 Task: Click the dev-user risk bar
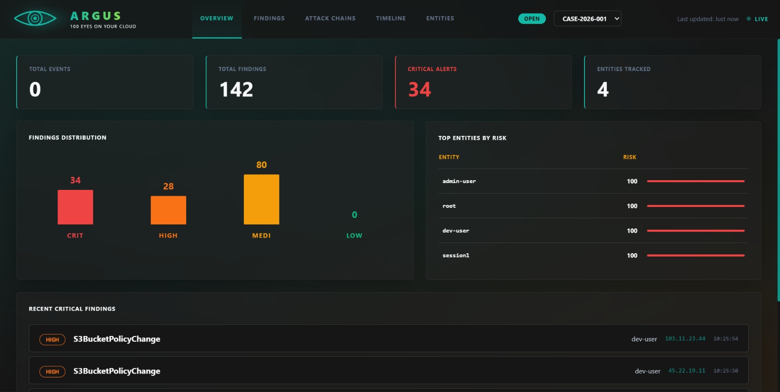pos(696,231)
